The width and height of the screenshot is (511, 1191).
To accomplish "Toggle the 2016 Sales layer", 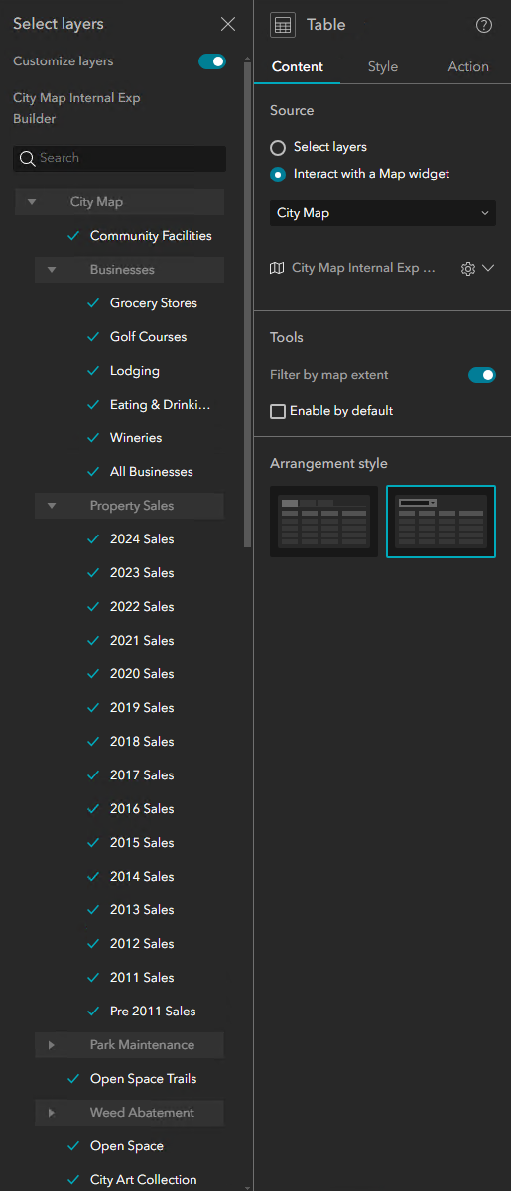I will (x=93, y=809).
